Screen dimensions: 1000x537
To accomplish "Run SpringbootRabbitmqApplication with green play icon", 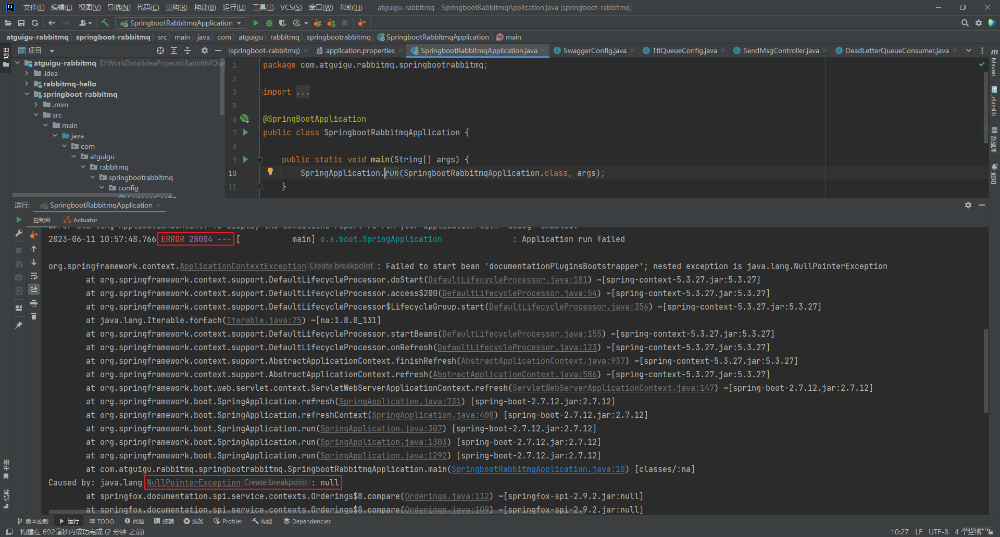I will pos(256,23).
